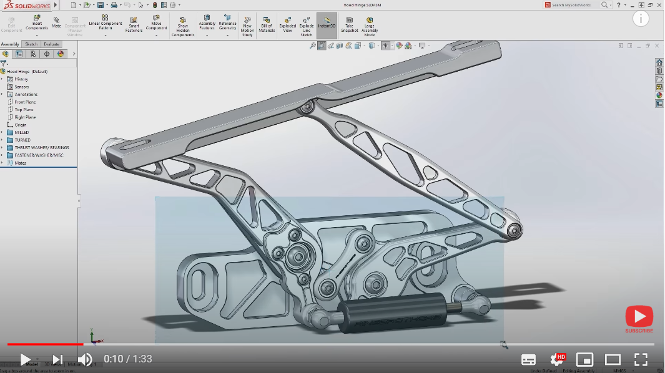This screenshot has width=665, height=373.
Task: Open Linear Component Pattern
Action: click(x=105, y=22)
